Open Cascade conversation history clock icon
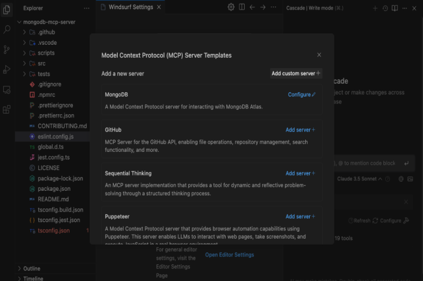This screenshot has width=423, height=281. (385, 8)
